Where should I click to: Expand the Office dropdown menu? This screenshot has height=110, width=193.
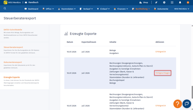click(48, 9)
